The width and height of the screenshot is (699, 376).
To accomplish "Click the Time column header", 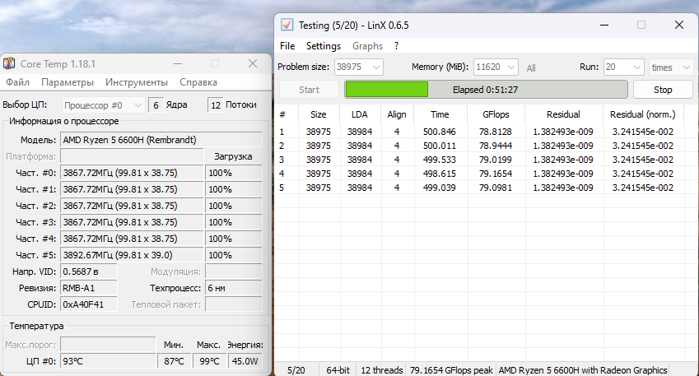I will 440,114.
